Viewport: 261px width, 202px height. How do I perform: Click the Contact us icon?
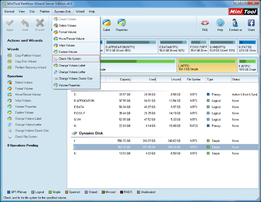point(235,23)
